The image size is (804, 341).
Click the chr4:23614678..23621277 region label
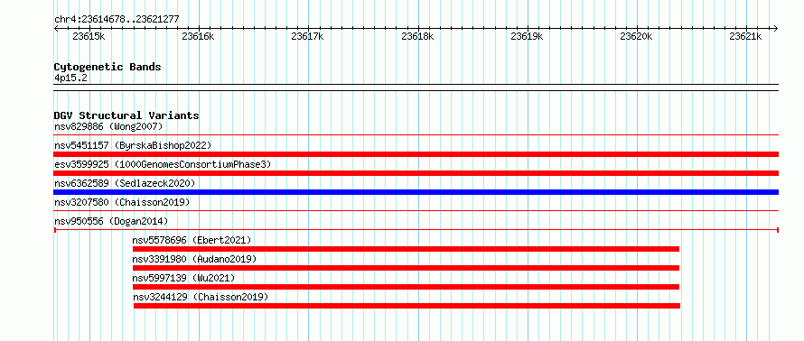pyautogui.click(x=117, y=20)
